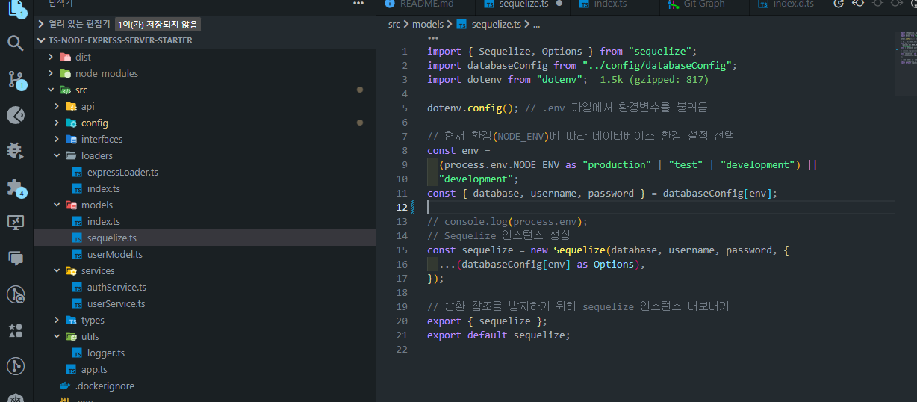Open the Search view in activity bar
The height and width of the screenshot is (402, 917).
[x=16, y=43]
